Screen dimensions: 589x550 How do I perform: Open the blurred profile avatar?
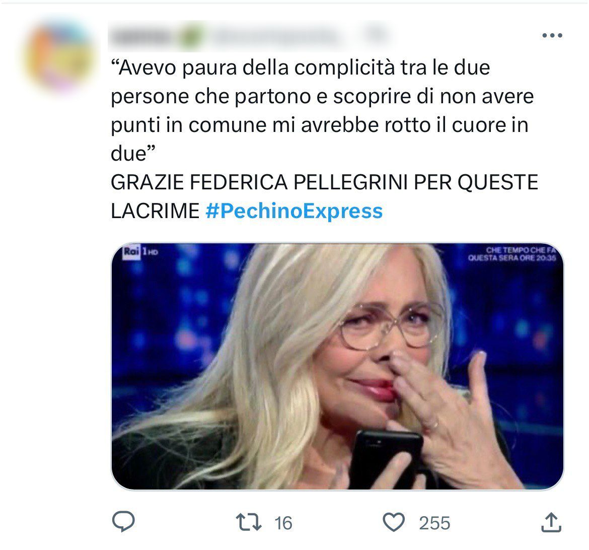(60, 55)
